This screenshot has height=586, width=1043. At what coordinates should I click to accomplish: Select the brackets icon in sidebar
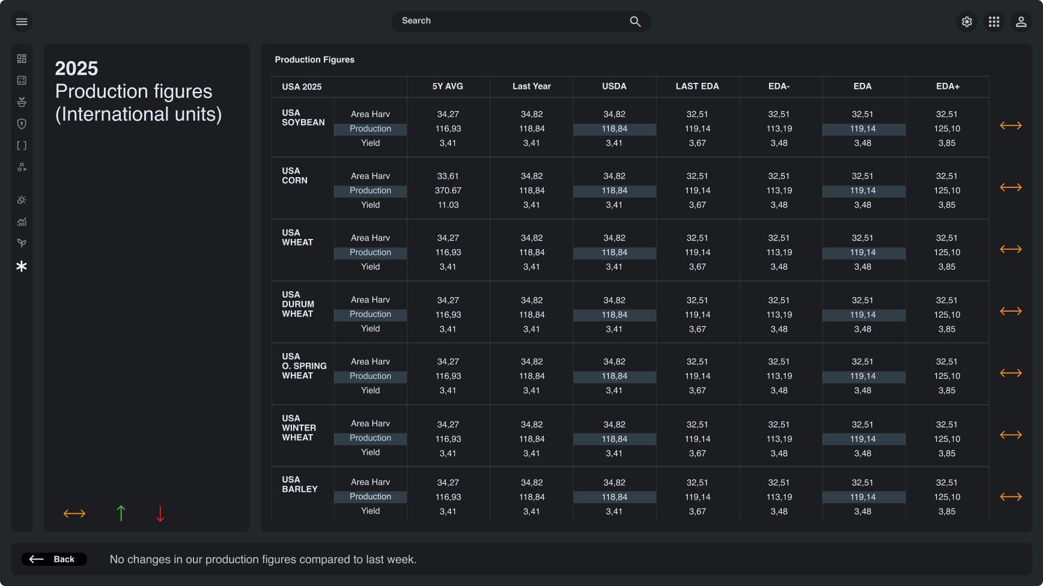[x=22, y=145]
